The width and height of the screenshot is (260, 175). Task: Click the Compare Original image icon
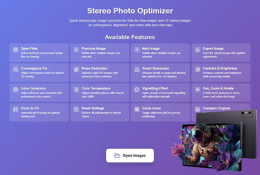(197, 109)
